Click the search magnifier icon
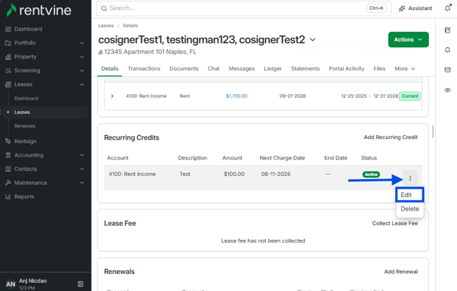 (104, 8)
